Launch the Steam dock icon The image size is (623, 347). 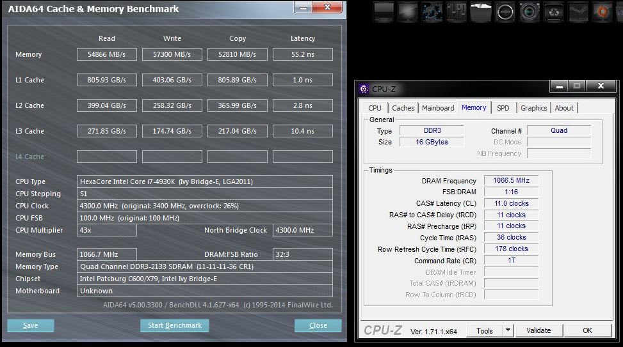(578, 12)
